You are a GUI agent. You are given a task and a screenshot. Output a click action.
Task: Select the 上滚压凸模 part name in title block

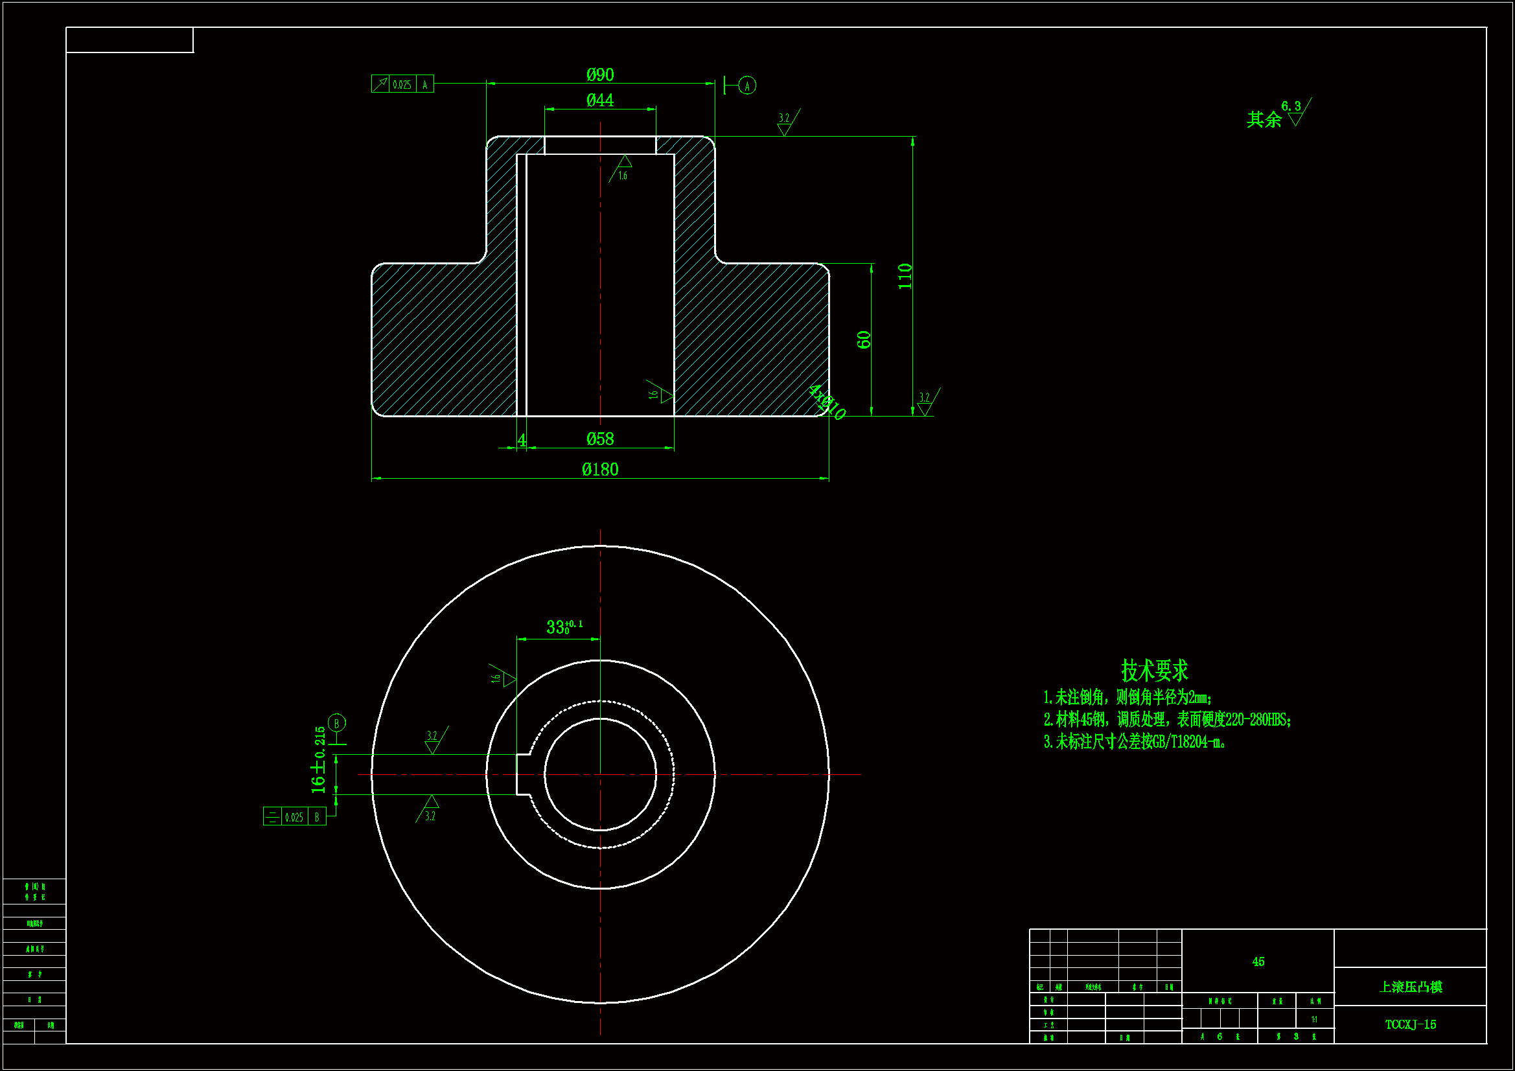[x=1410, y=987]
